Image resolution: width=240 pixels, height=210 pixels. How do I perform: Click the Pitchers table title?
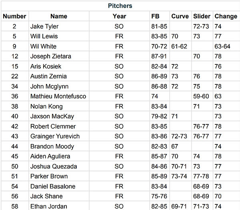tap(120, 6)
